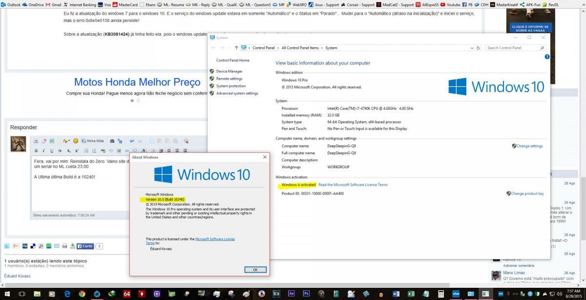The width and height of the screenshot is (586, 300).
Task: Open Youtube bookmark
Action: pyautogui.click(x=450, y=4)
